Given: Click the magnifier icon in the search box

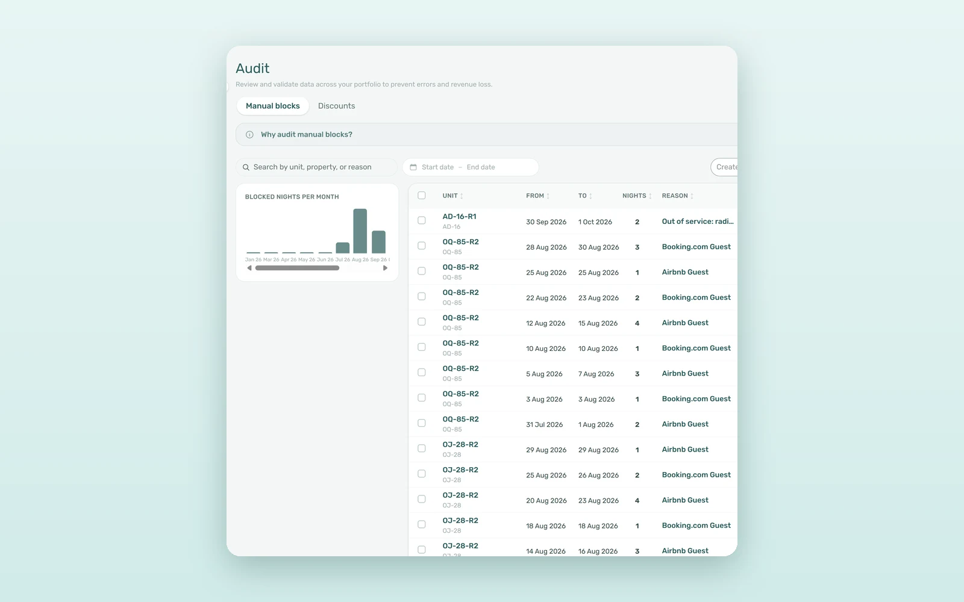Looking at the screenshot, I should (246, 167).
